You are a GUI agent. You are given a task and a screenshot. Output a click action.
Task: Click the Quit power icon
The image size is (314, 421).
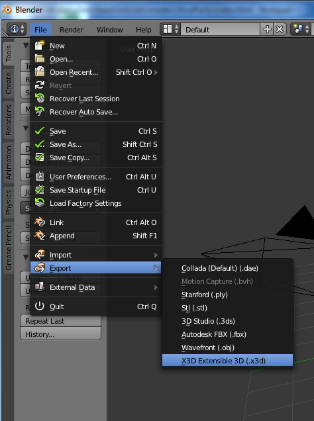[40, 306]
